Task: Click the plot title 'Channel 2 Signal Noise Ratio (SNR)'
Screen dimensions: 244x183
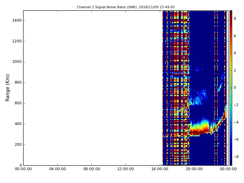Action: click(107, 7)
